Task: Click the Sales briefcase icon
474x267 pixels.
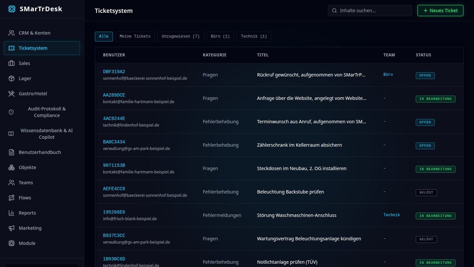Action: pyautogui.click(x=12, y=63)
